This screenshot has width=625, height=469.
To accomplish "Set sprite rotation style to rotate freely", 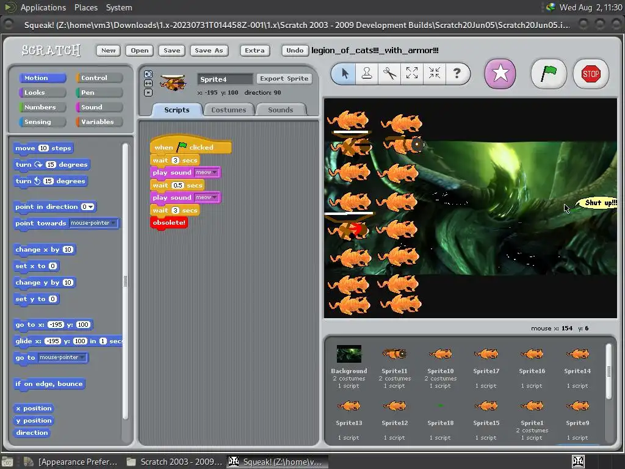I will (148, 74).
